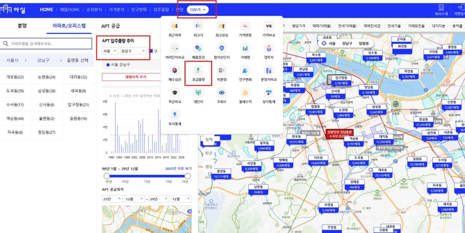465x233 pixels.
Task: Click the date range slider's left handle
Action: [107, 176]
